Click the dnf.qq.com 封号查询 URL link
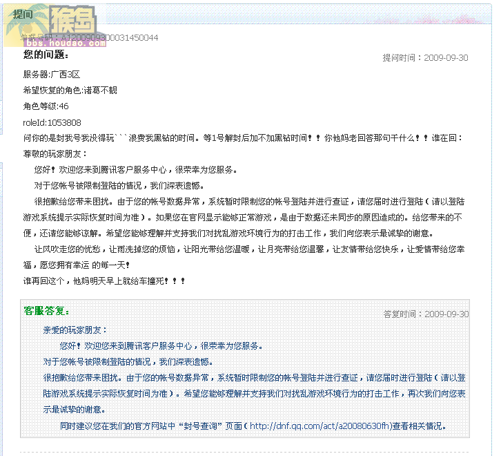Image resolution: width=501 pixels, height=456 pixels. coord(320,426)
